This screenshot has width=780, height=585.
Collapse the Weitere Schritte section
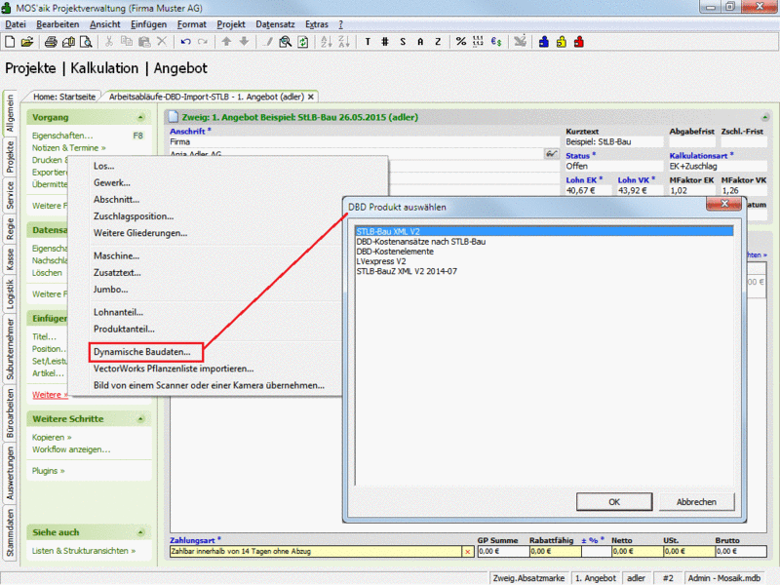(x=140, y=419)
